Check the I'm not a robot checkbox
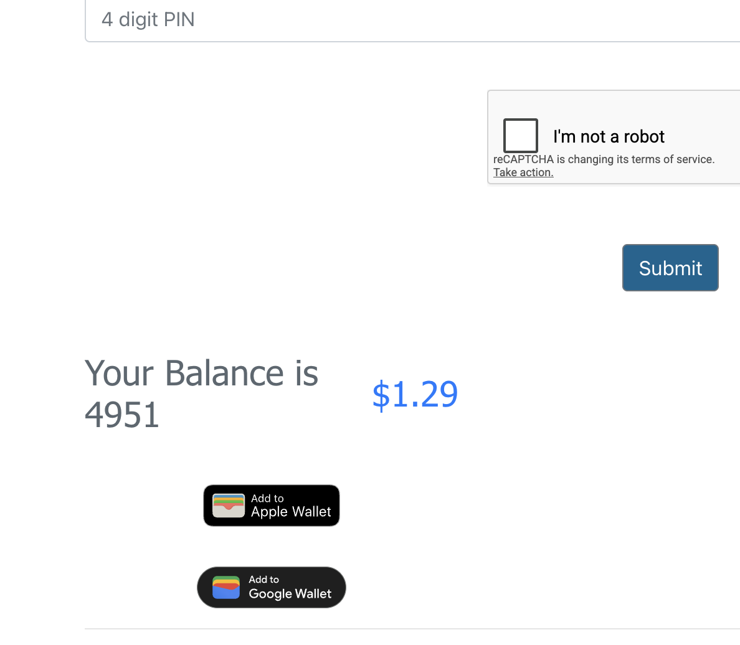The width and height of the screenshot is (740, 645). (521, 135)
